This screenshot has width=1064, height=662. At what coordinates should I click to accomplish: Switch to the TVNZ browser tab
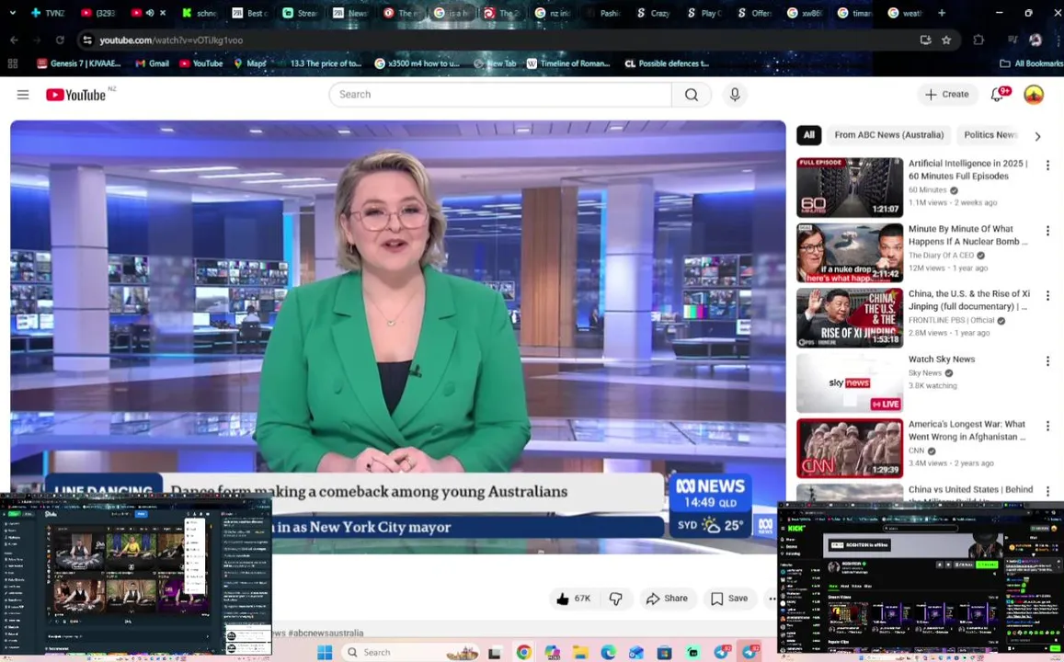(x=48, y=13)
